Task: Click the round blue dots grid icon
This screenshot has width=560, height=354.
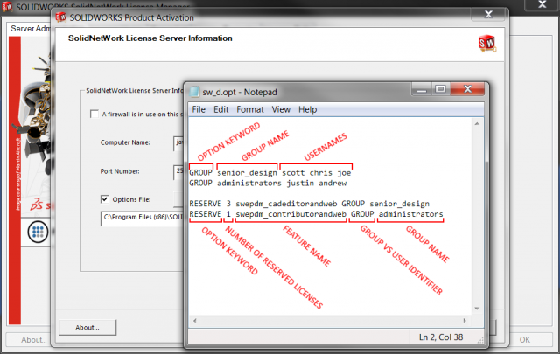Action: pos(38,232)
